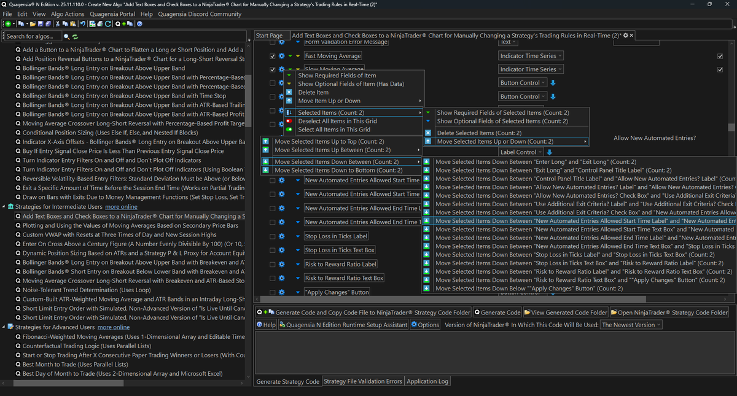Screen dimensions: 737x396
Task: Collapse Strategies for Advanced Users tree group
Action: [3, 327]
